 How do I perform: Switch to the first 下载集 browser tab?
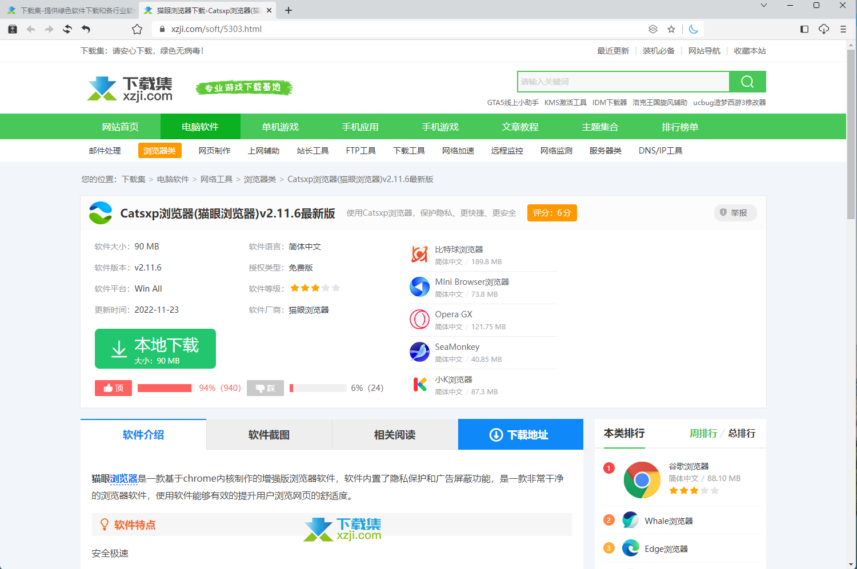click(71, 10)
